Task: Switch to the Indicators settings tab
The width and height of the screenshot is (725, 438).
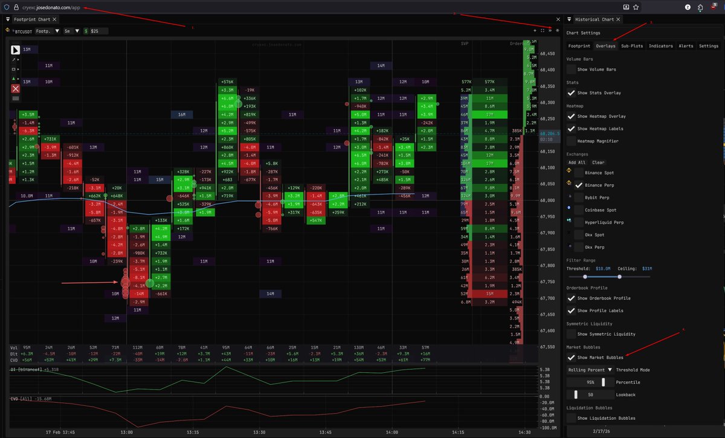Action: point(660,46)
